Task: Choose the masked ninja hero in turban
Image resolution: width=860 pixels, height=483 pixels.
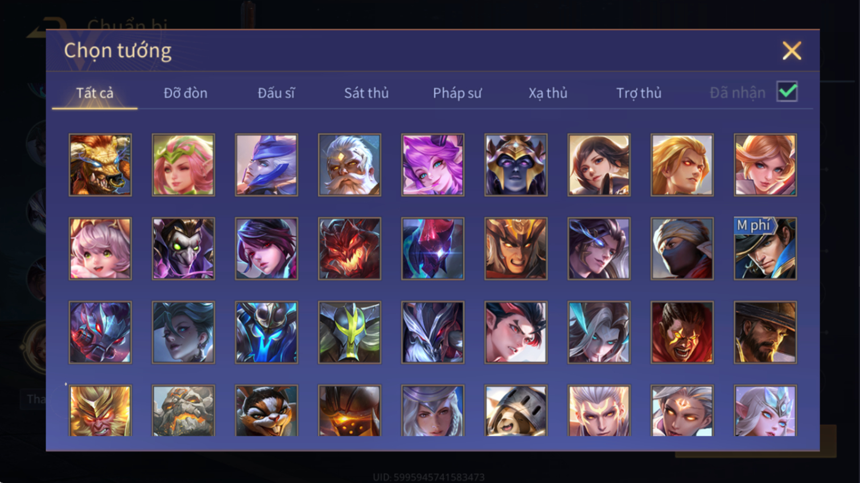Action: click(682, 249)
